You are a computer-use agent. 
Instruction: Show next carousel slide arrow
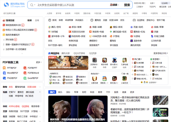(106, 112)
